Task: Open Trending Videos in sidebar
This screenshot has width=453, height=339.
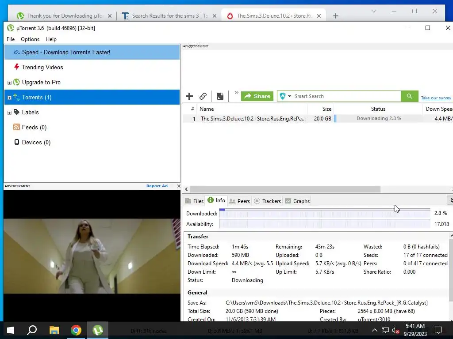Action: (x=42, y=67)
